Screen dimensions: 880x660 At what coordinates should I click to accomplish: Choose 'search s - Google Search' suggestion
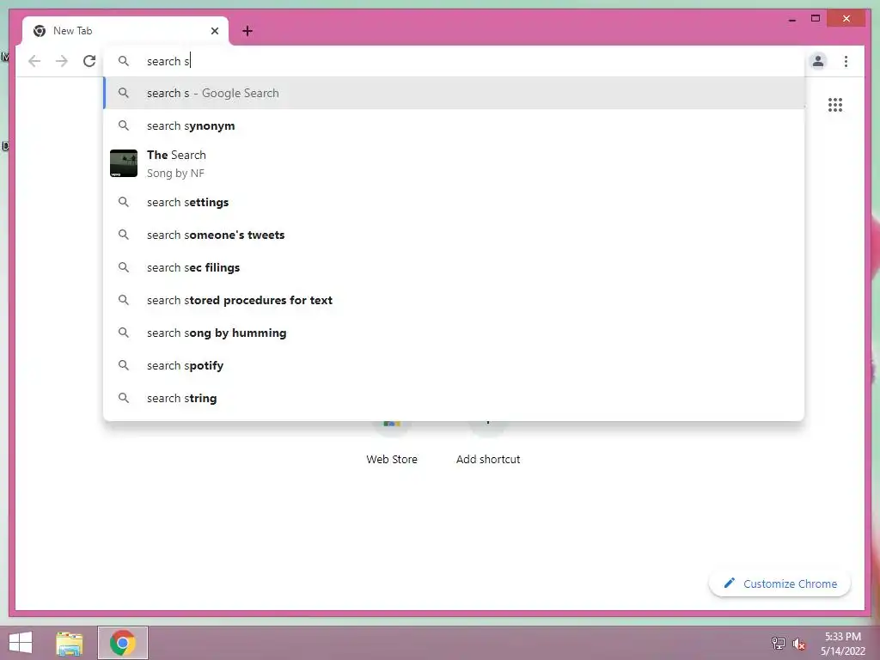tap(454, 93)
